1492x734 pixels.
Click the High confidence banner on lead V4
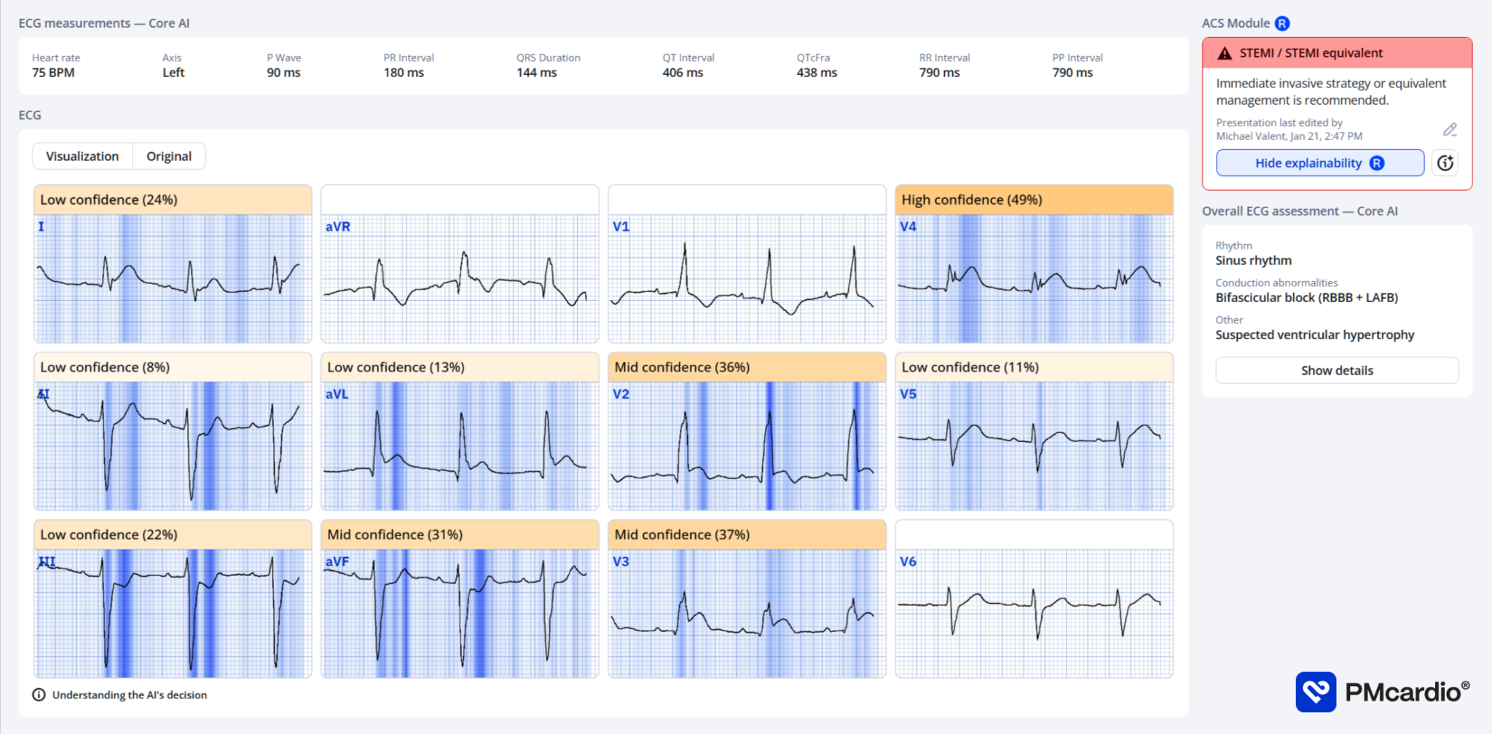pos(971,199)
